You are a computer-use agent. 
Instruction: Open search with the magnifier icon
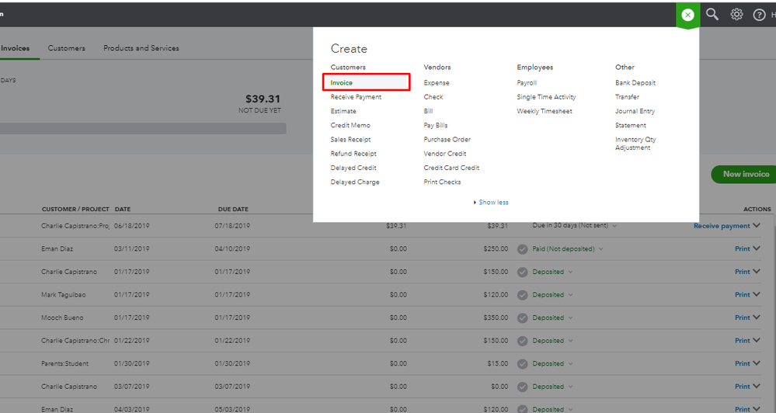(712, 14)
